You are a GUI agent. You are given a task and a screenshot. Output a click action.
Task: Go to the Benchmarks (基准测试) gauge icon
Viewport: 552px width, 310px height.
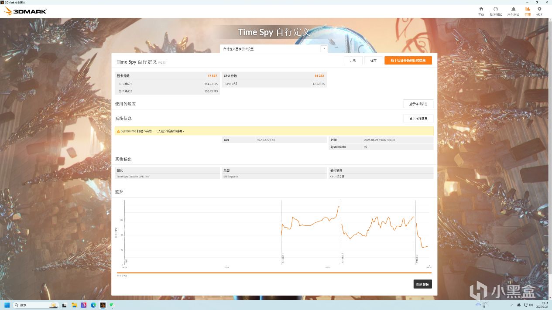pos(496,11)
